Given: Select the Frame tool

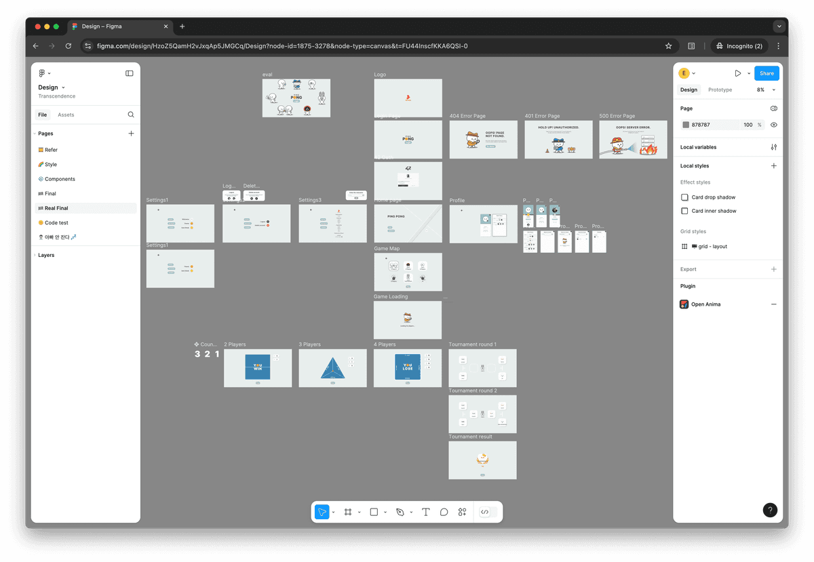Looking at the screenshot, I should tap(348, 512).
